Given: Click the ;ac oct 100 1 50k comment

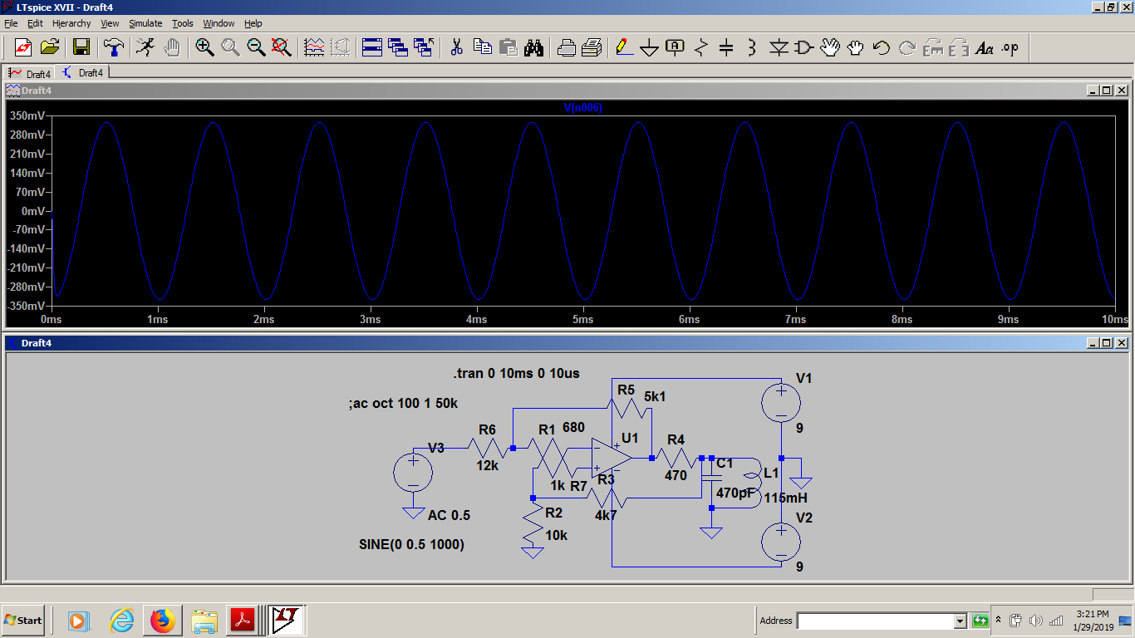Looking at the screenshot, I should coord(404,404).
